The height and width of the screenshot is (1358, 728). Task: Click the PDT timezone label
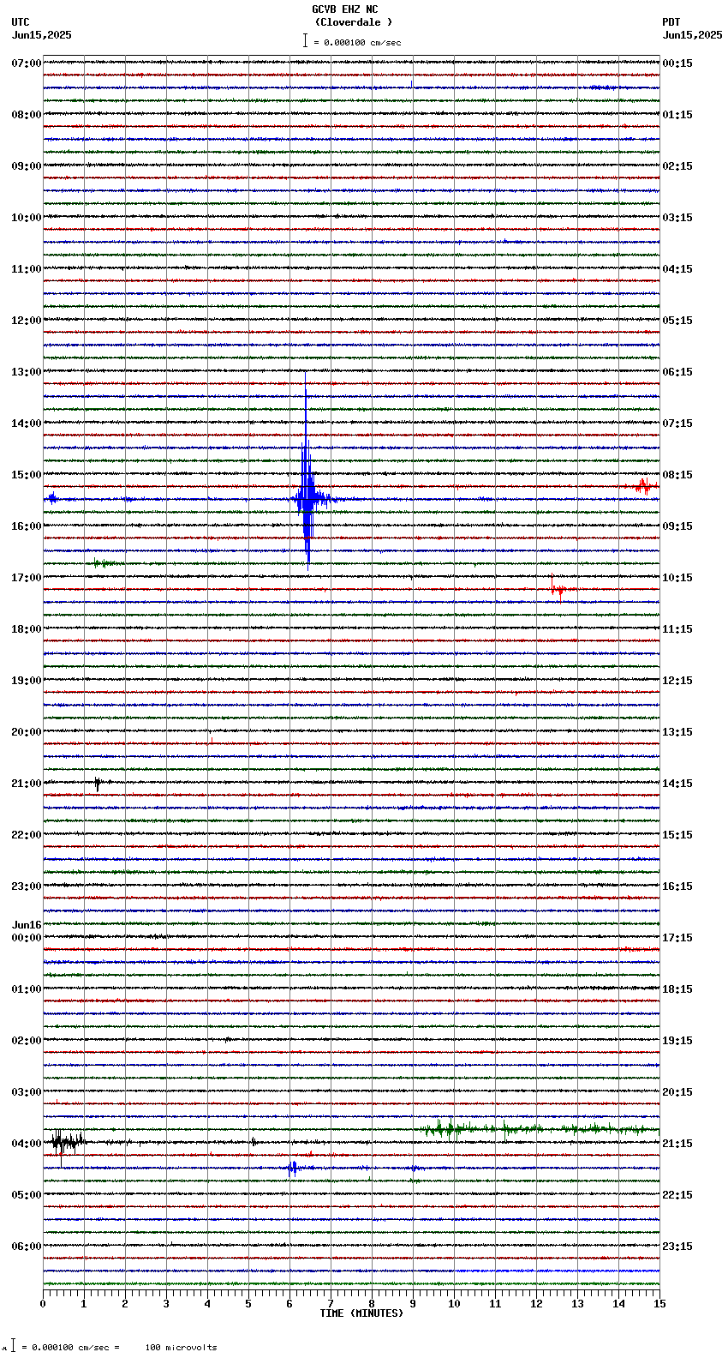[671, 22]
